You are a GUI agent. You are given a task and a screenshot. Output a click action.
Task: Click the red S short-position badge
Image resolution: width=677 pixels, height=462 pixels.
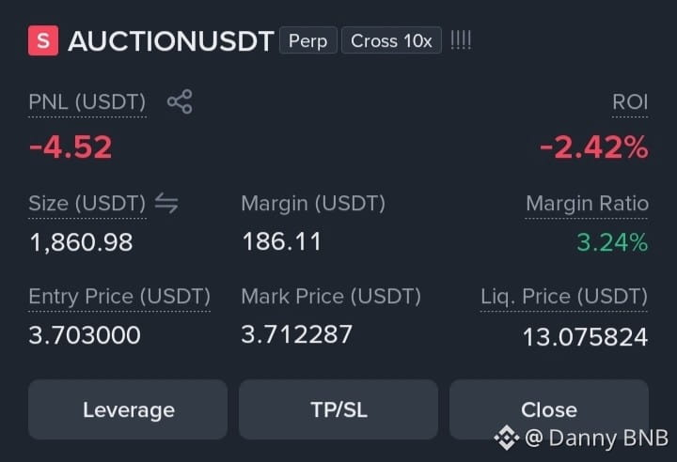point(43,40)
